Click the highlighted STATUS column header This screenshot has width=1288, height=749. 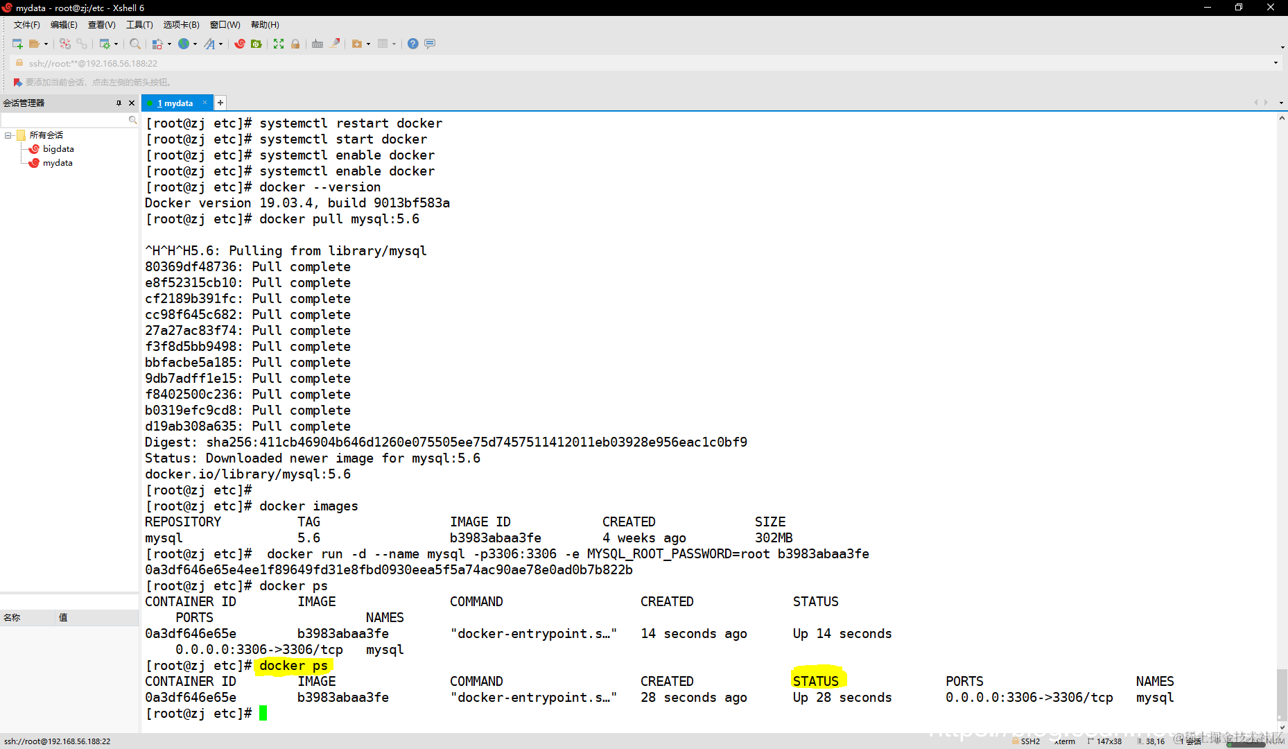816,682
